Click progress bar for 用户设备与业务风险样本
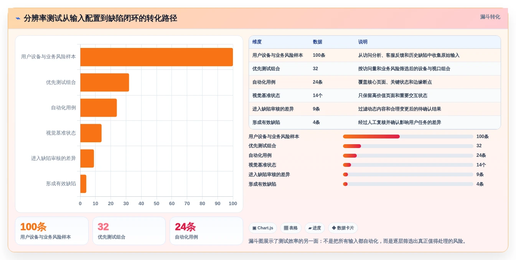The width and height of the screenshot is (516, 260). (408, 137)
